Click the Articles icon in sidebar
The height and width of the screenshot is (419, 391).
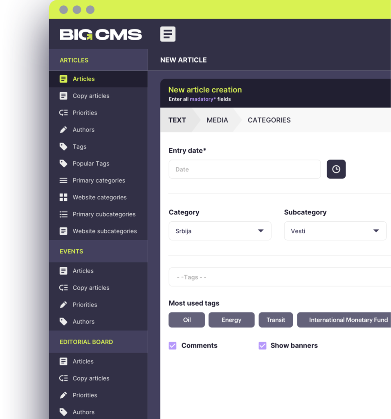pos(63,79)
